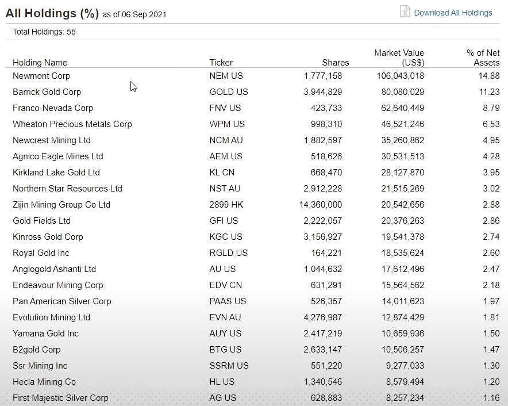Select the Hecla Mining Co holding name
Image resolution: width=508 pixels, height=406 pixels.
[44, 382]
